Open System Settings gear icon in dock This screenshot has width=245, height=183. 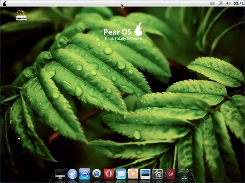point(158,174)
